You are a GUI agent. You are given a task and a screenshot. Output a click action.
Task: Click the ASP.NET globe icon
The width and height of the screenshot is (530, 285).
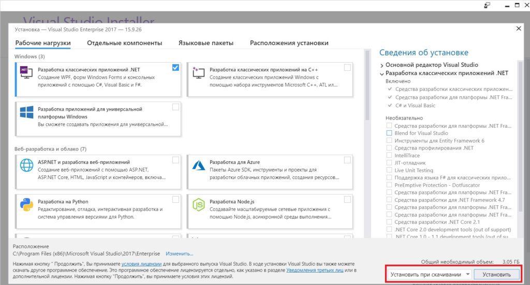pos(26,165)
